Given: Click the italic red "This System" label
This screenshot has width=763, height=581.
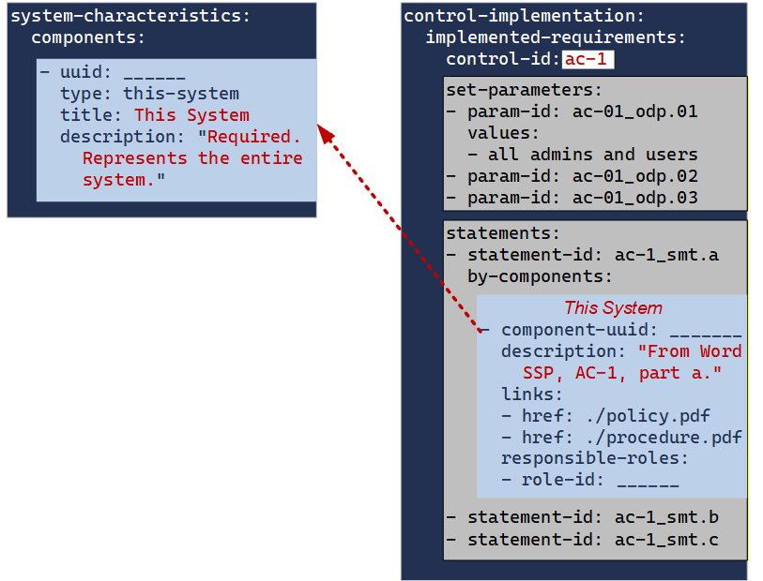Looking at the screenshot, I should point(613,308).
